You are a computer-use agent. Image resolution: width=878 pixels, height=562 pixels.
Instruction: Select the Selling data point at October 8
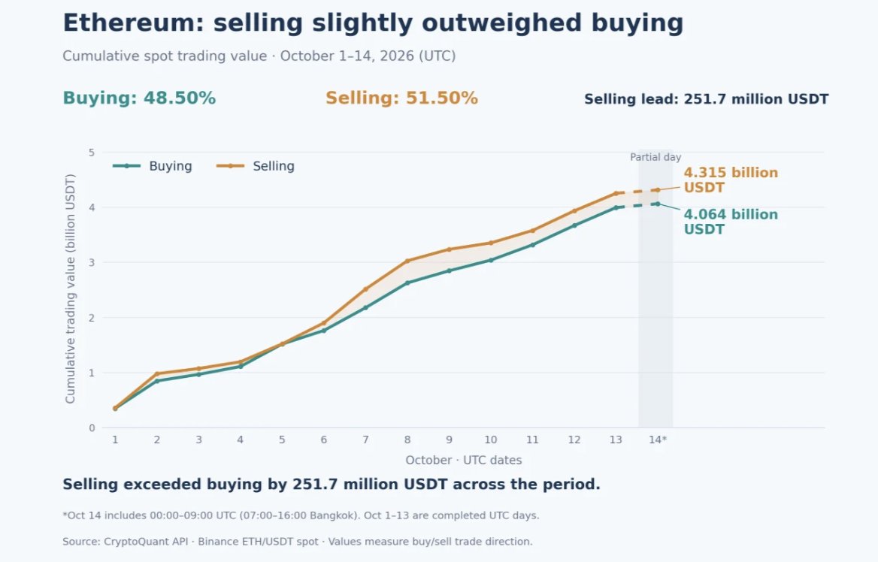(407, 261)
